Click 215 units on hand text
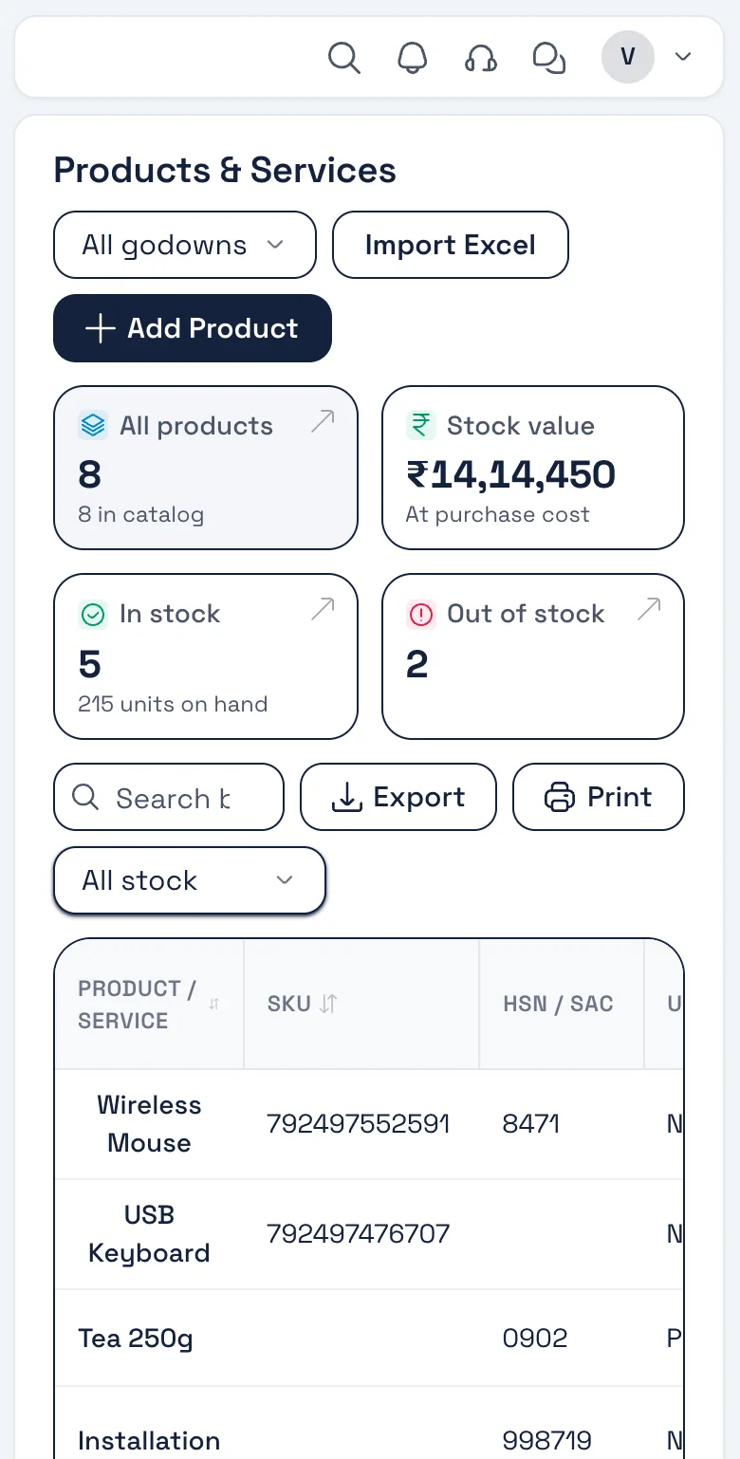Viewport: 740px width, 1459px height. point(173,704)
